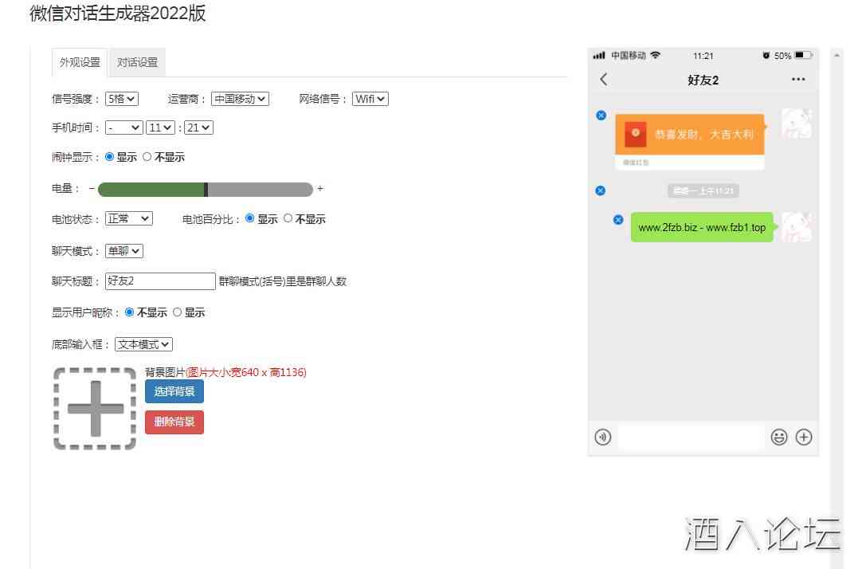Click the alarm clock icon in phone status bar
The image size is (866, 569).
[x=766, y=55]
